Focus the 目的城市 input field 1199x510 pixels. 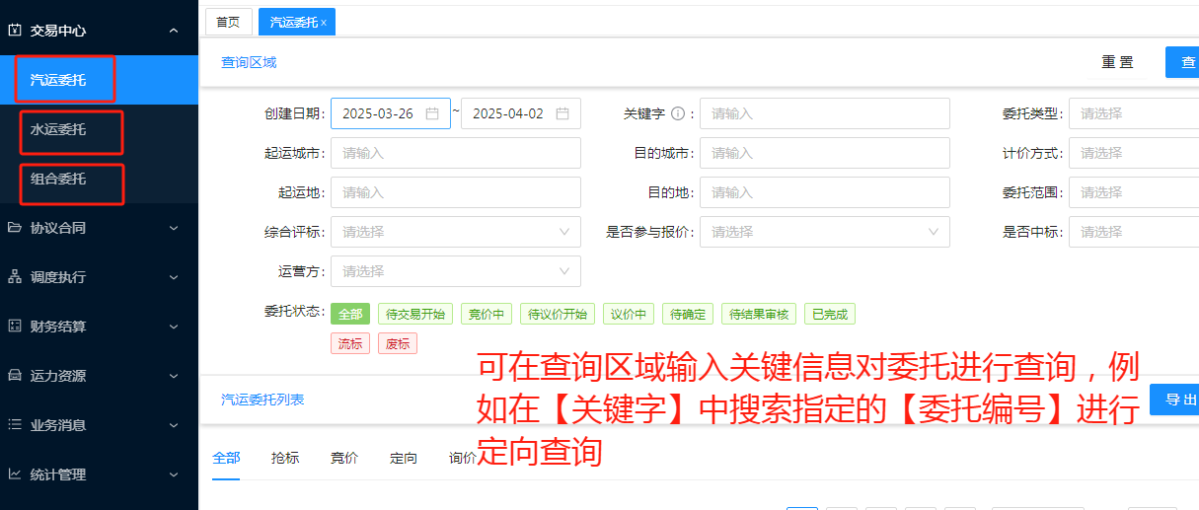825,153
